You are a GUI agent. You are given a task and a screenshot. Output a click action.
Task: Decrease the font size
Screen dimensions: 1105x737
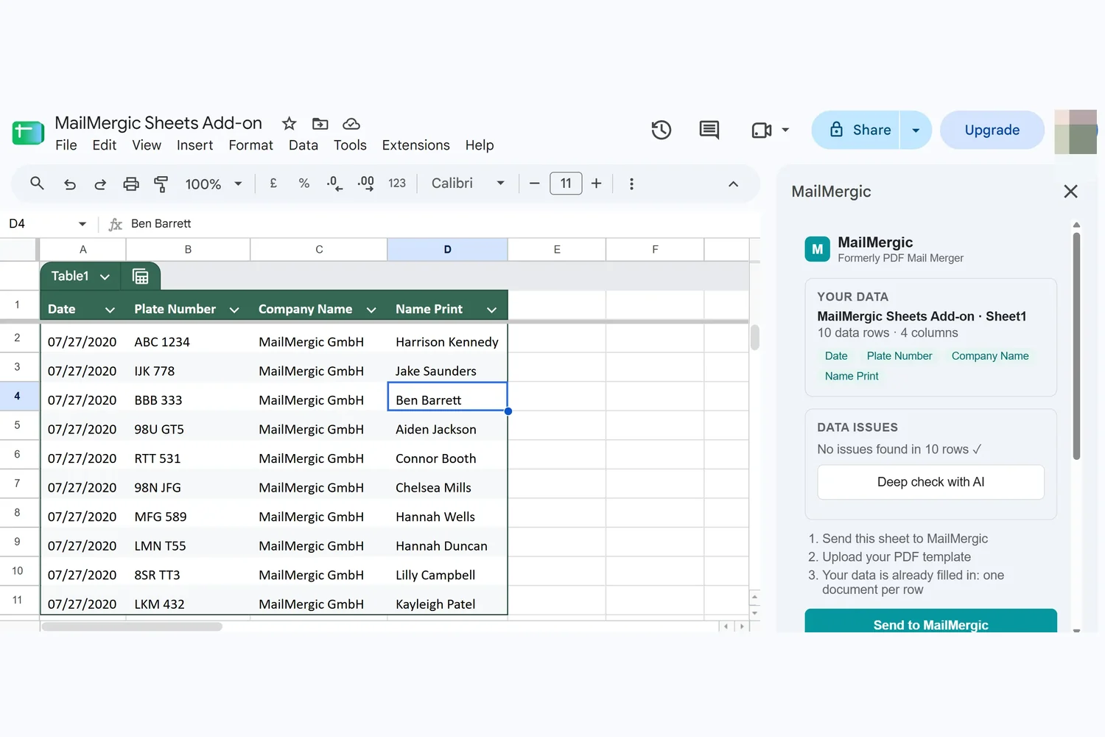tap(535, 184)
